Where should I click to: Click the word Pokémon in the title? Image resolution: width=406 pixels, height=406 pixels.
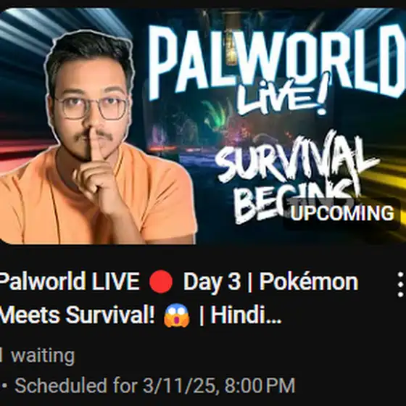309,281
